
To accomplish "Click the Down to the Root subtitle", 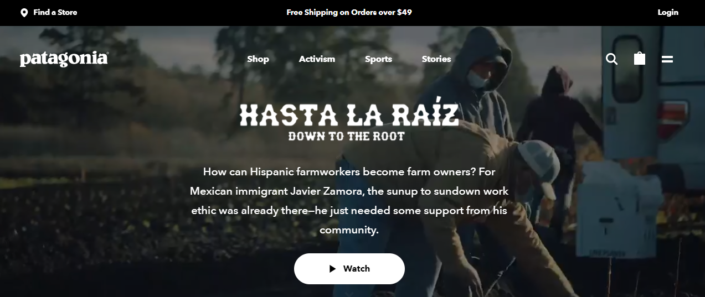I will (347, 136).
